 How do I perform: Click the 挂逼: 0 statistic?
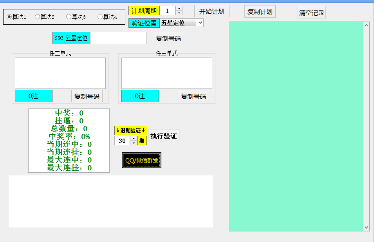point(69,121)
